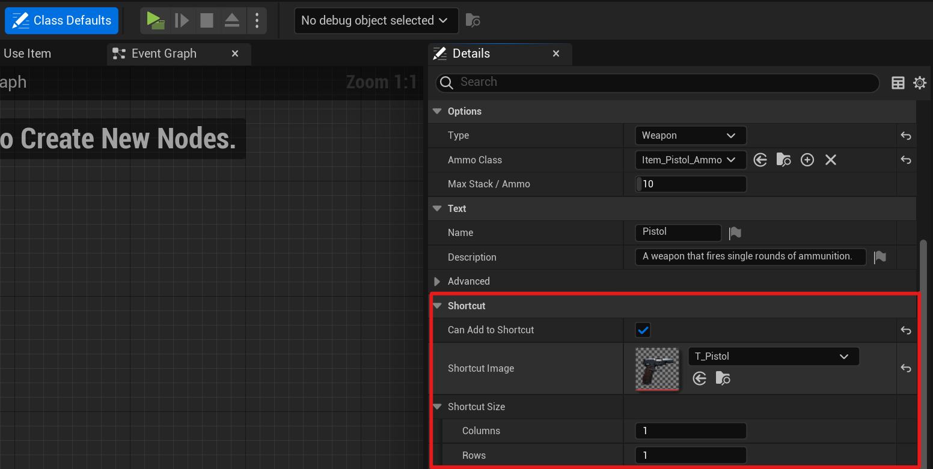This screenshot has height=469, width=933.
Task: Click the Zoom 1:1 graph indicator
Action: tap(381, 82)
